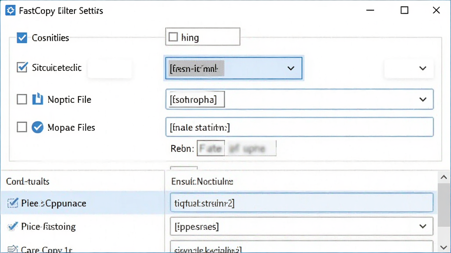Click the edit icon beside Care Copy
The width and height of the screenshot is (451, 253).
[x=13, y=249]
